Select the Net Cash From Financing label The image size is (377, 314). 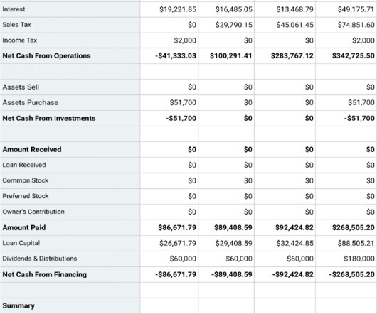[x=45, y=274]
